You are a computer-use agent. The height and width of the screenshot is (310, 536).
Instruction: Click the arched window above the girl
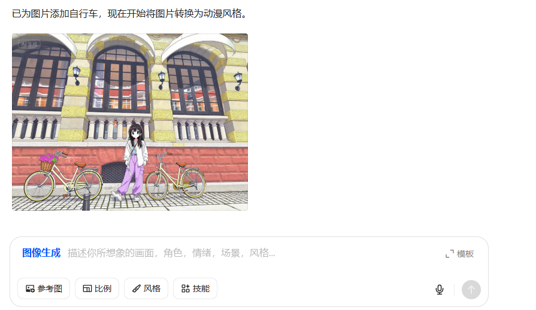tap(119, 81)
